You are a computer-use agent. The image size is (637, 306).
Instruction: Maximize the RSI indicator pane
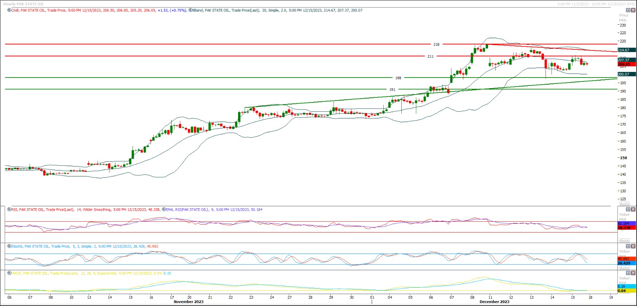(628, 209)
